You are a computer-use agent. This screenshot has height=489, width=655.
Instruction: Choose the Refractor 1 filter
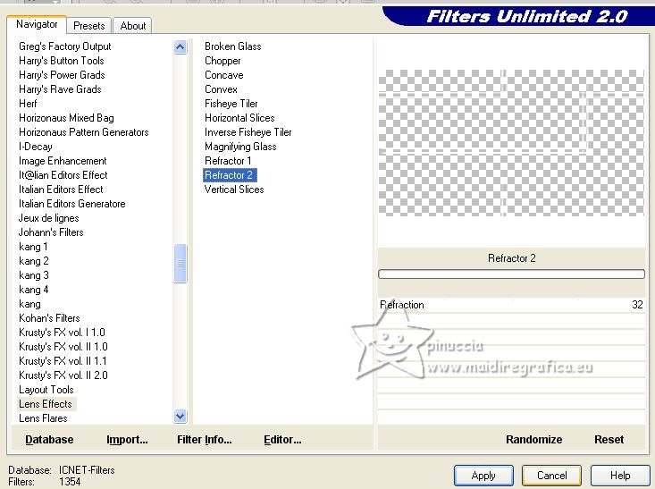point(228,161)
